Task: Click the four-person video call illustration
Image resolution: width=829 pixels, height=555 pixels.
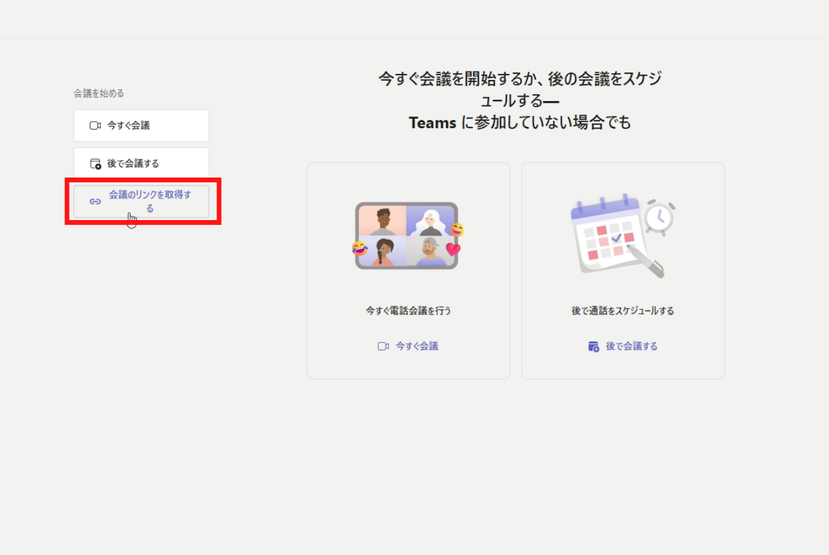Action: pos(406,236)
